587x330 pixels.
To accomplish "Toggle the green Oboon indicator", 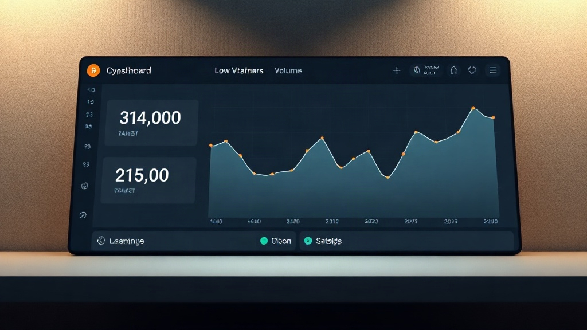I will click(x=264, y=241).
